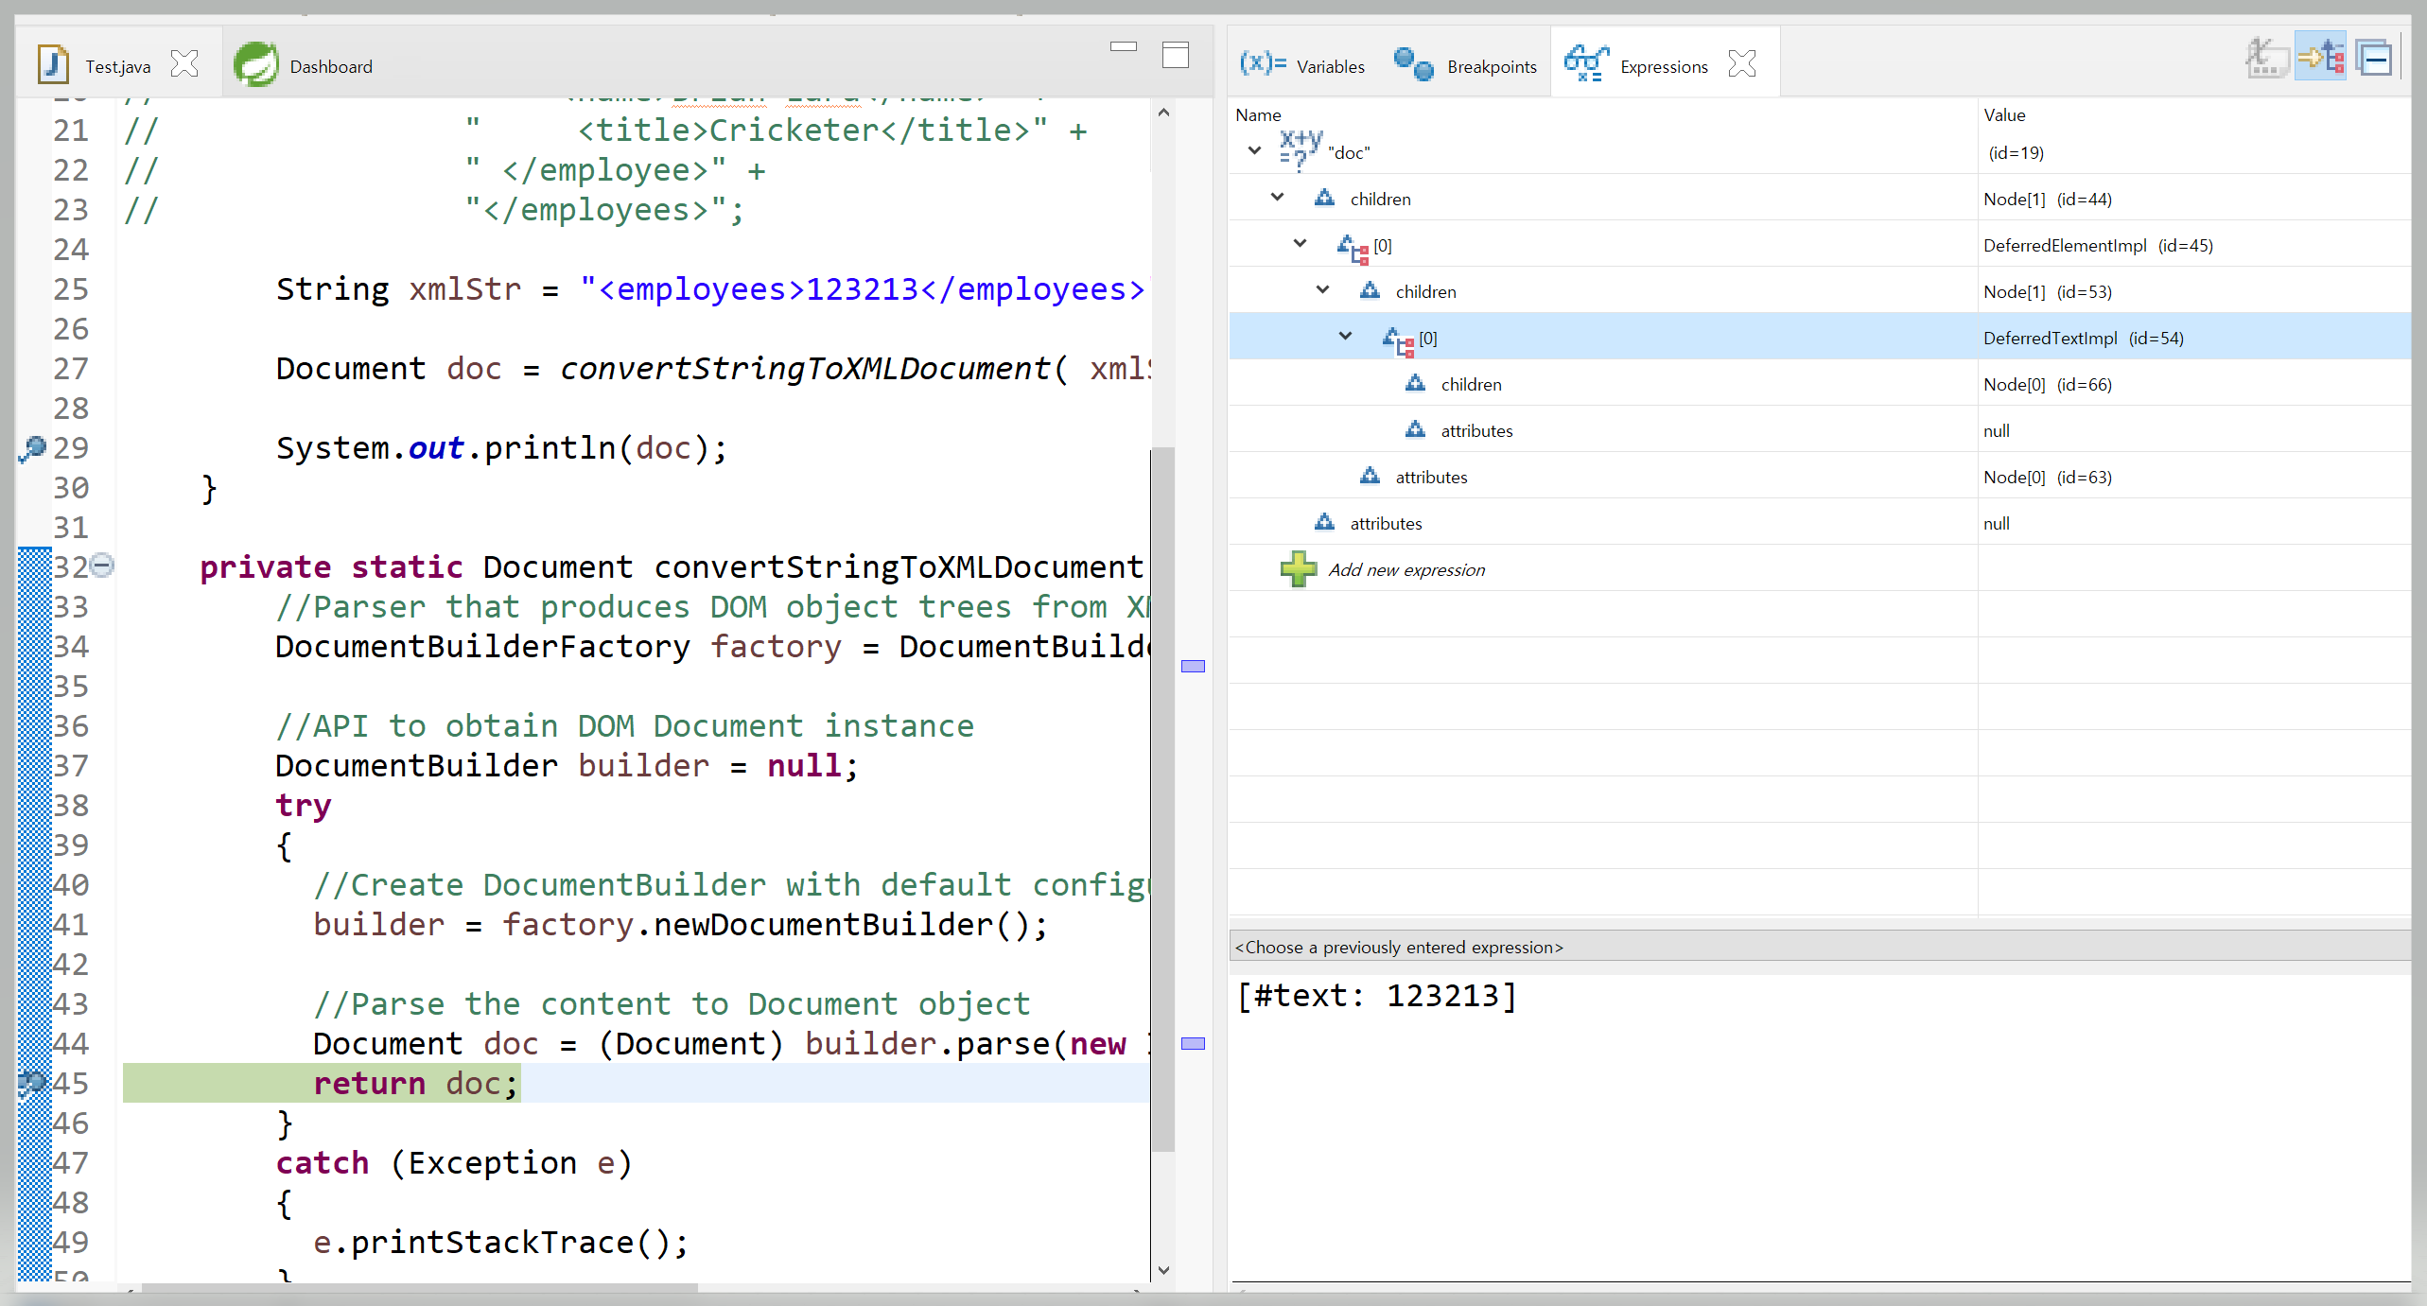This screenshot has width=2427, height=1306.
Task: Toggle the fold marker at line 32
Action: (102, 566)
